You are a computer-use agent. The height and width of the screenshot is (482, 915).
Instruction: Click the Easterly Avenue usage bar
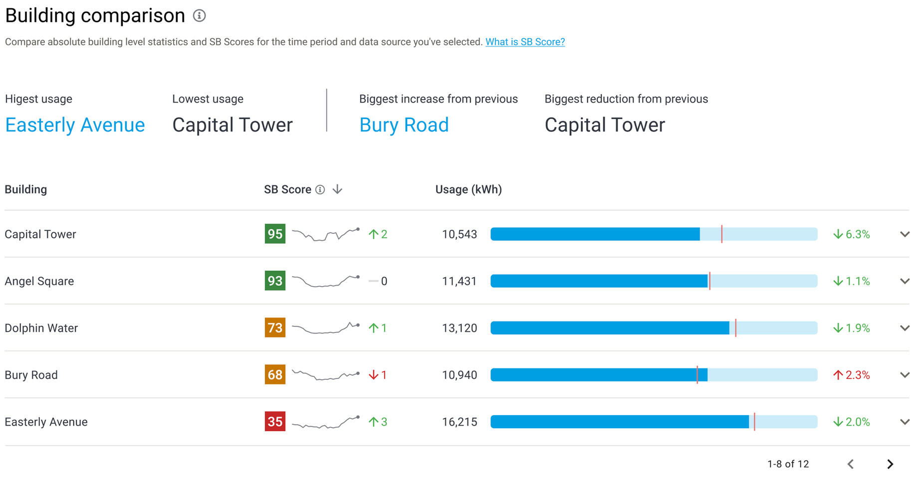click(x=654, y=422)
